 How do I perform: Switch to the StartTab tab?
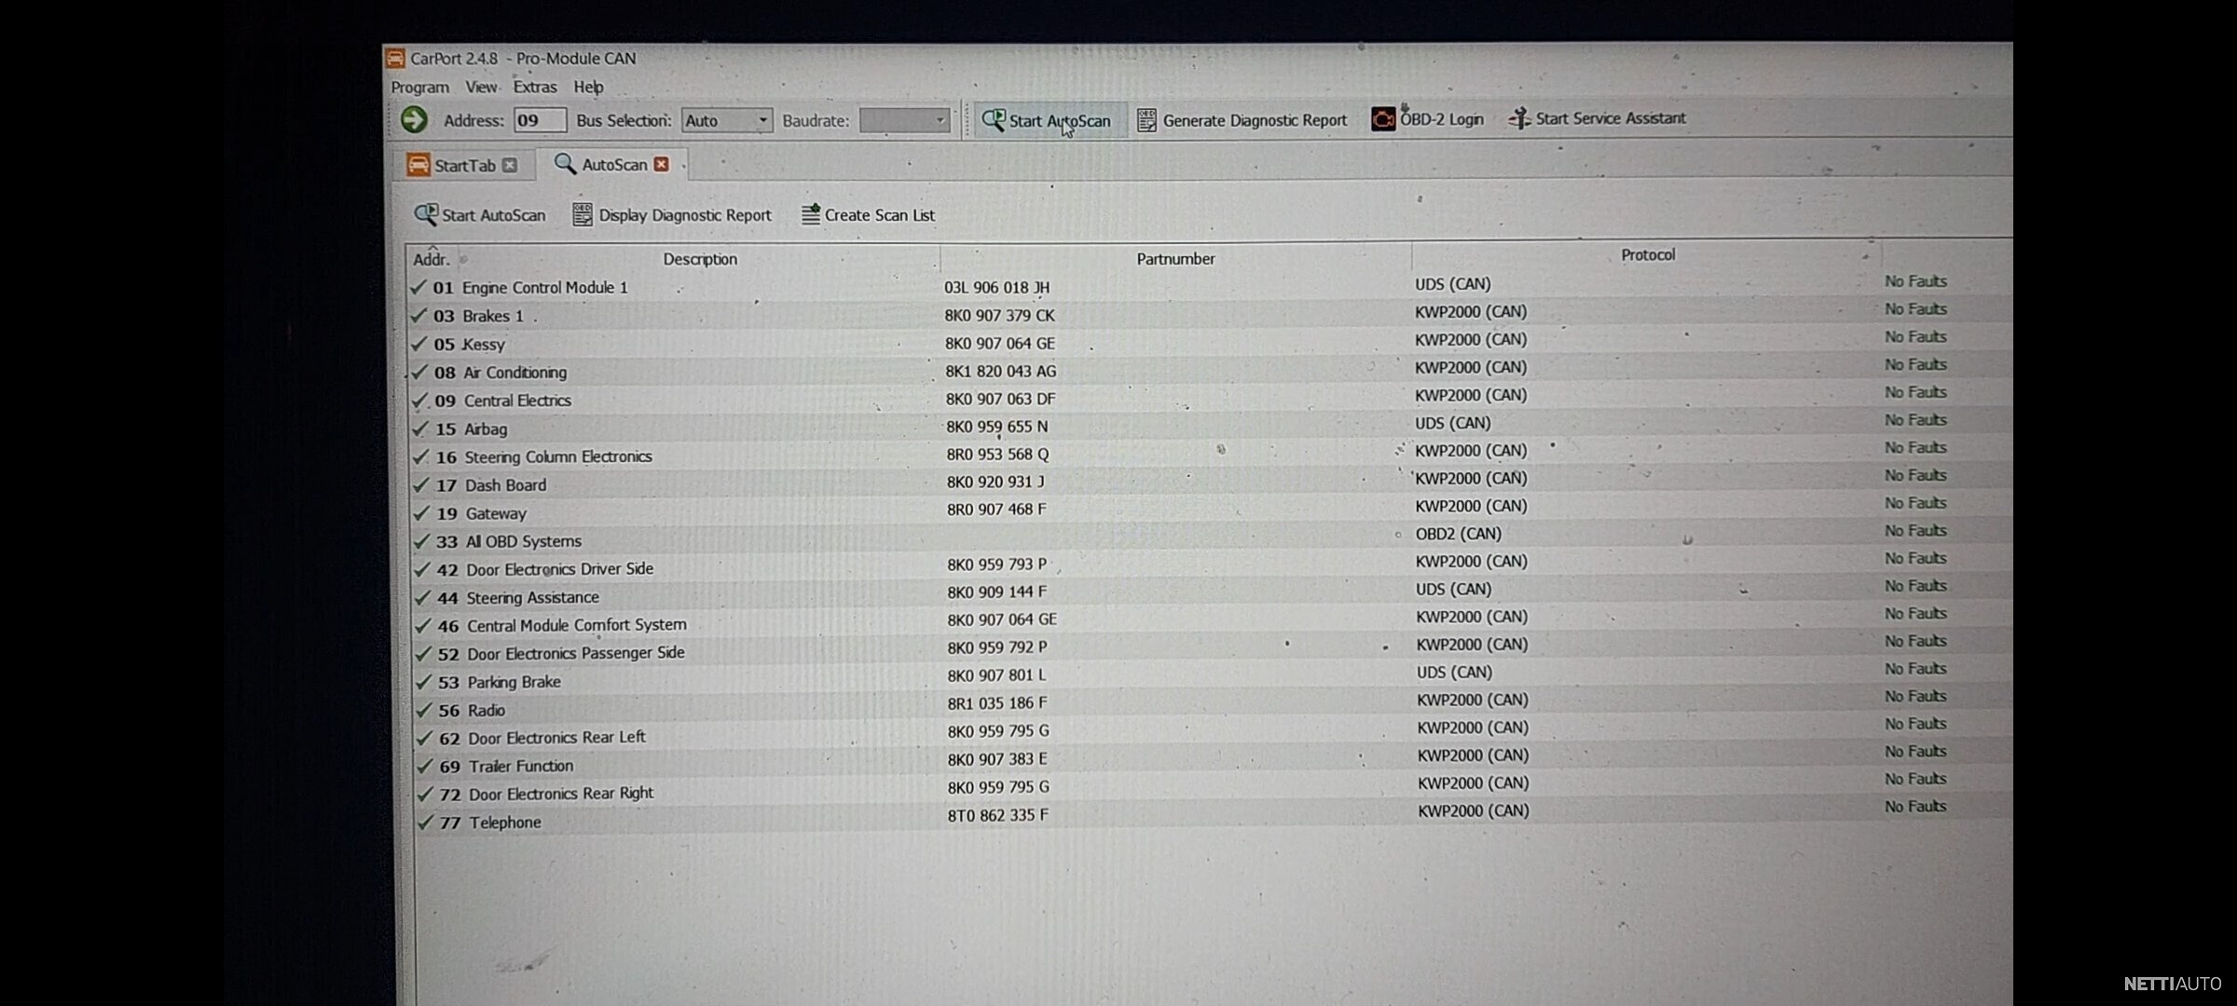[464, 165]
